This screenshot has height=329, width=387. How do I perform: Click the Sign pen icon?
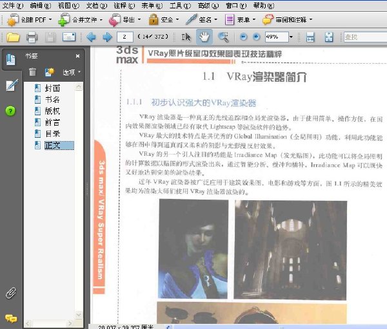point(192,19)
